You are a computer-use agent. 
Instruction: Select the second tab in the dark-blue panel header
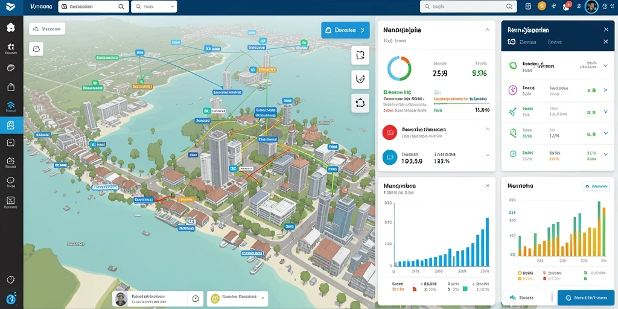point(555,42)
